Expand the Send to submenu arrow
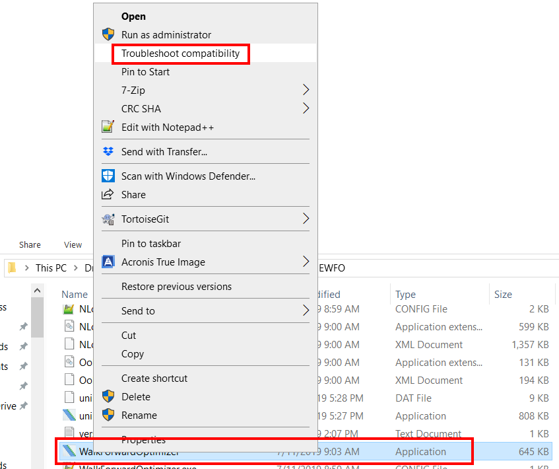Screen dimensions: 559x469 pyautogui.click(x=306, y=310)
